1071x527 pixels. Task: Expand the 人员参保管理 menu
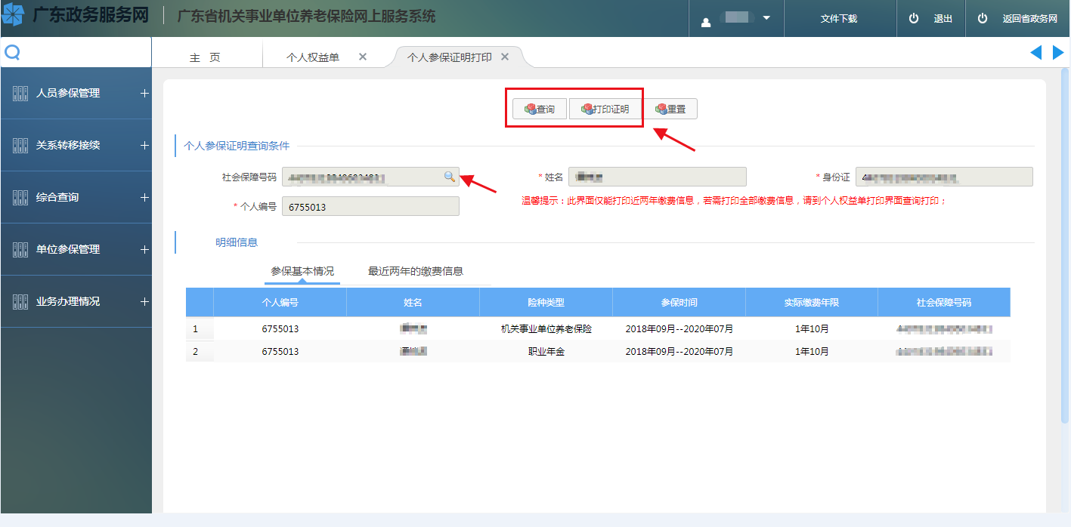click(144, 94)
